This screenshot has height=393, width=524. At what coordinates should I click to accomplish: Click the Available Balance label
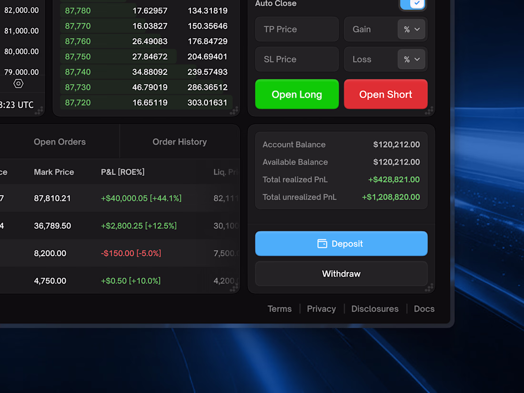(295, 162)
